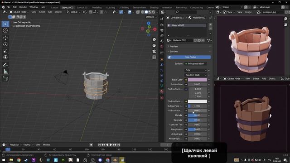Open the Render properties tab

[x=162, y=25]
